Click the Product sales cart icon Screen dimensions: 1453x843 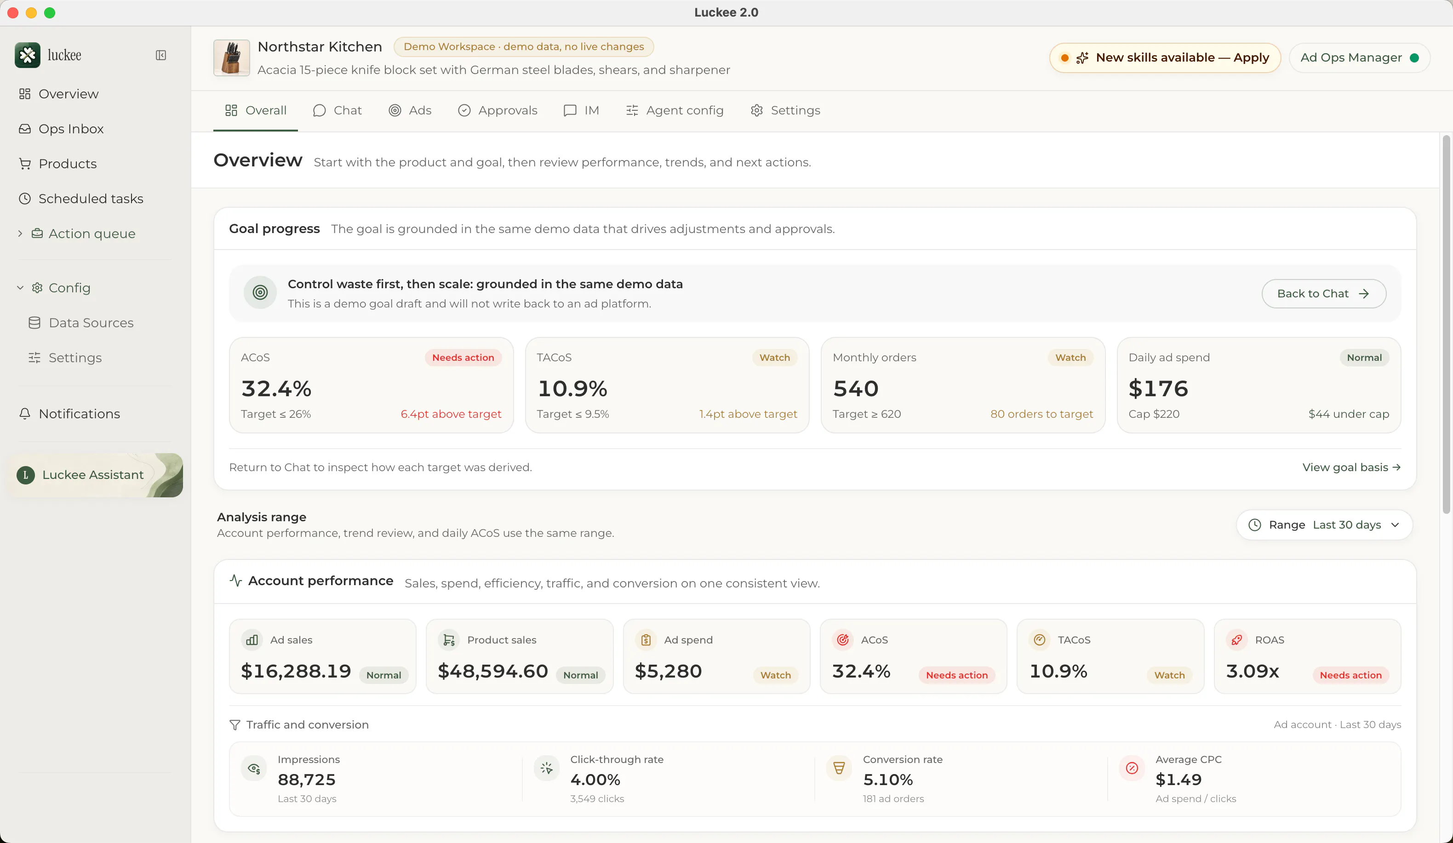pyautogui.click(x=449, y=640)
